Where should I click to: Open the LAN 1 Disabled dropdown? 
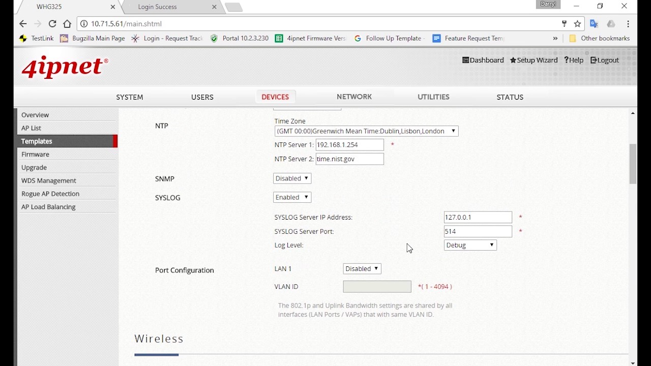[362, 269]
